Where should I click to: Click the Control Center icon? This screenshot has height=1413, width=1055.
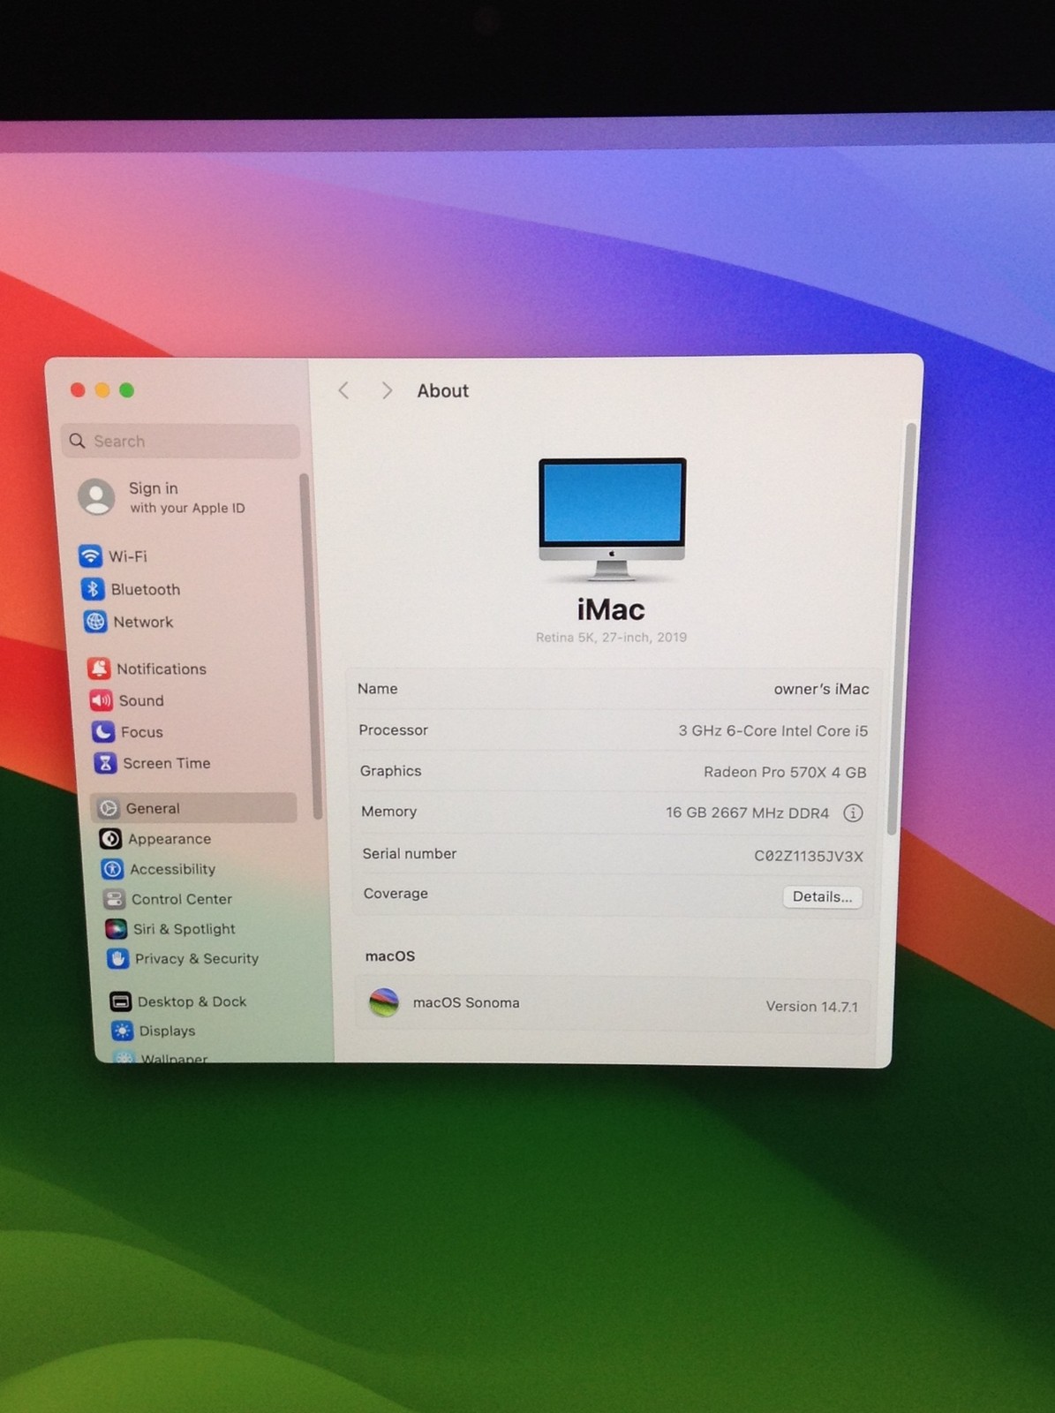[114, 899]
